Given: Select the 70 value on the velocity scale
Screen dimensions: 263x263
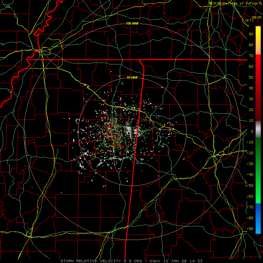Looking at the screenshot, I should tap(251, 56).
